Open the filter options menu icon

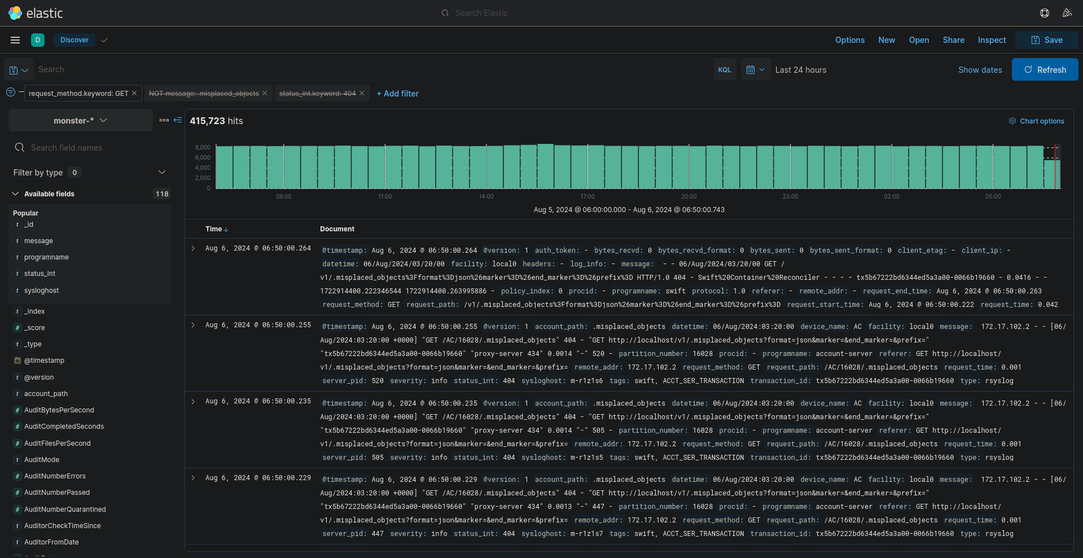coord(11,93)
